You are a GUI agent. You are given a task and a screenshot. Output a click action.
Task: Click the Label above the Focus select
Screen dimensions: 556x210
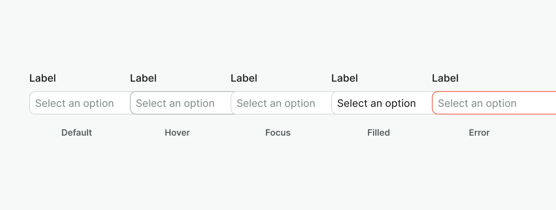click(244, 78)
